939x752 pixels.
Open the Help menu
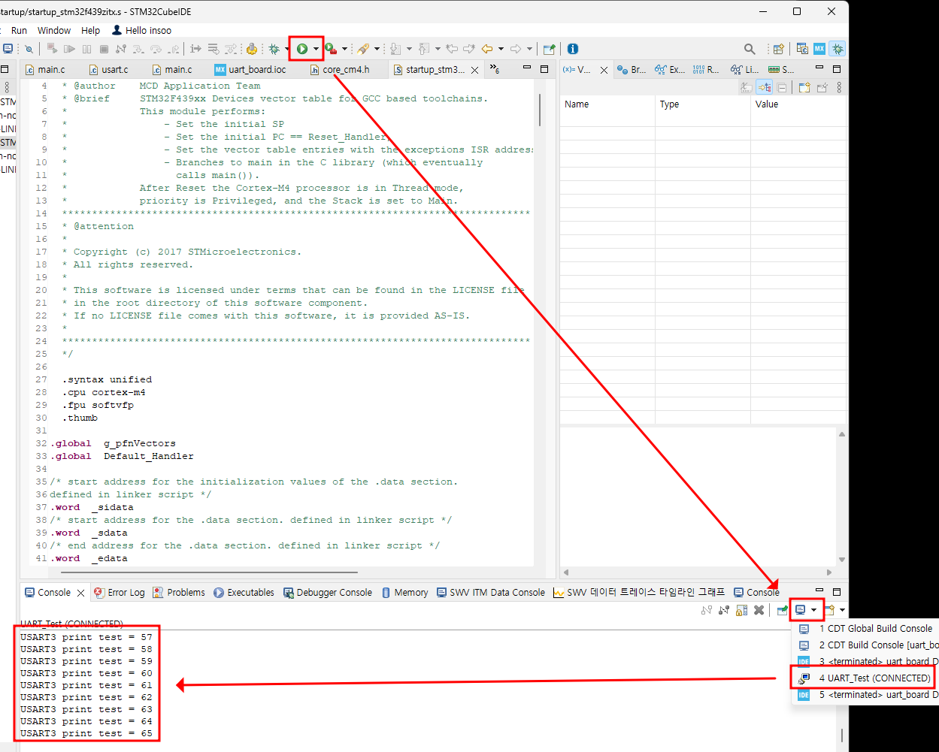click(91, 31)
